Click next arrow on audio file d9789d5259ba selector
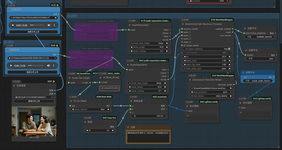 click(56, 18)
